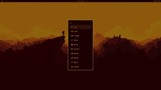This screenshot has width=161, height=90.
Task: Click the volume speaker icon in top bar
Action: [157, 1]
